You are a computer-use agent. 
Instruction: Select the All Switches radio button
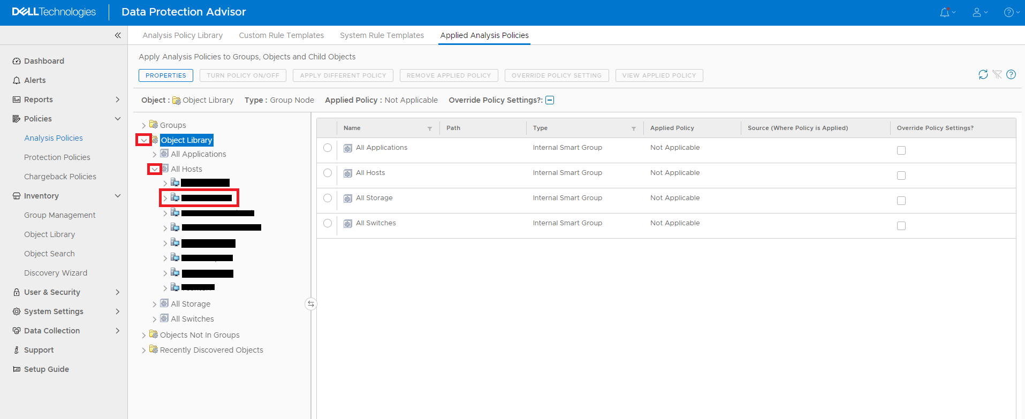click(x=328, y=223)
